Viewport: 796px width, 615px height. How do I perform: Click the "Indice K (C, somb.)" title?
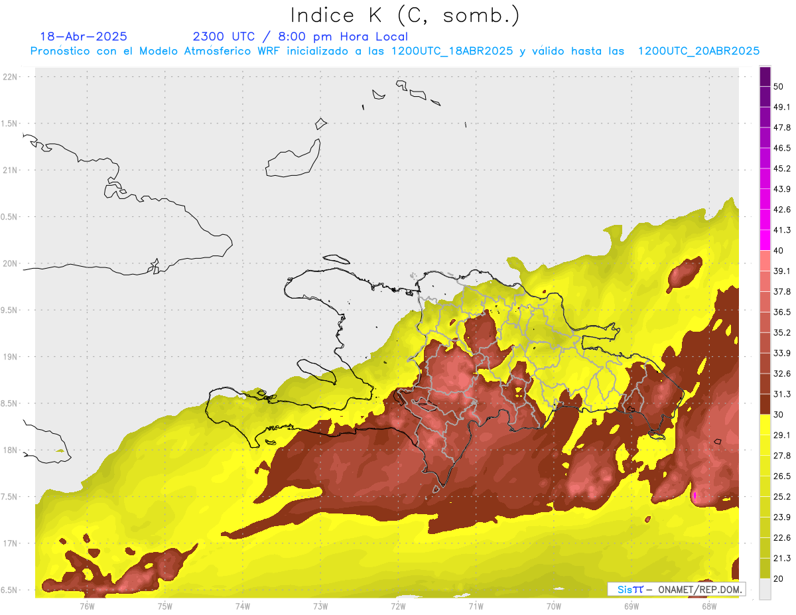pos(405,15)
